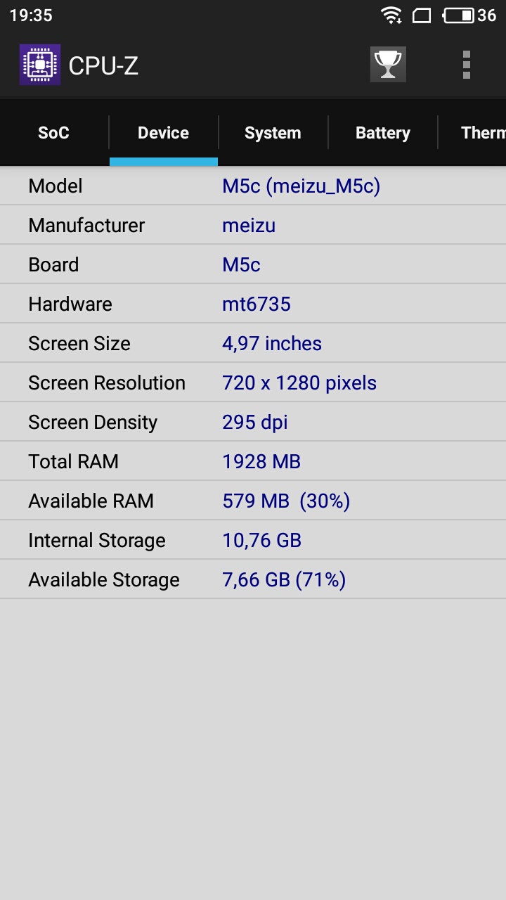The image size is (506, 900).
Task: Select the Available RAM row
Action: 253,501
